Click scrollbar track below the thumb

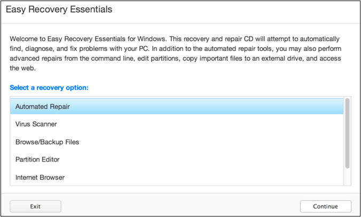click(x=347, y=177)
